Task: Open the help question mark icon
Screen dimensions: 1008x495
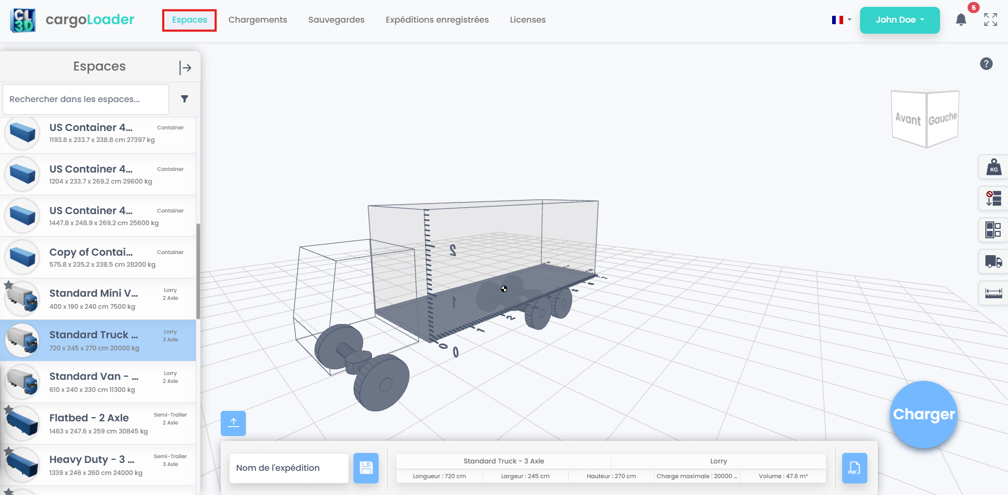Action: pos(986,64)
